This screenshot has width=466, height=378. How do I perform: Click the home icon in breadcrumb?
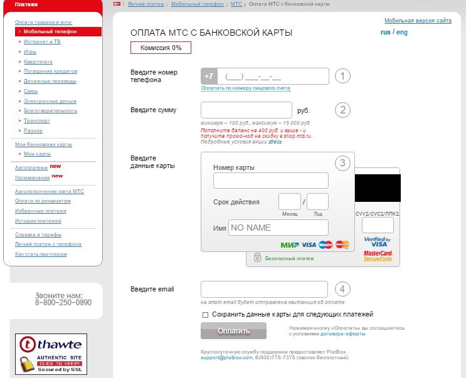click(x=117, y=4)
